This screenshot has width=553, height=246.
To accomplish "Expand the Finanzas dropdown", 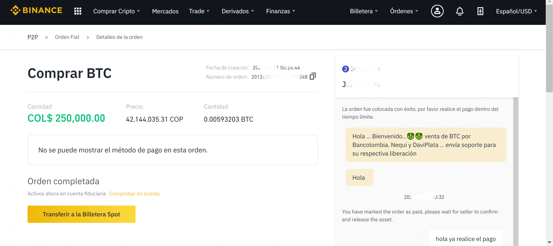I will (x=281, y=11).
